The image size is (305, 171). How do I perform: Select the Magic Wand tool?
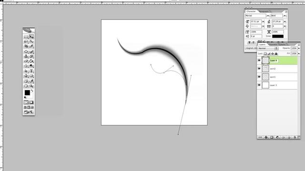pos(31,41)
